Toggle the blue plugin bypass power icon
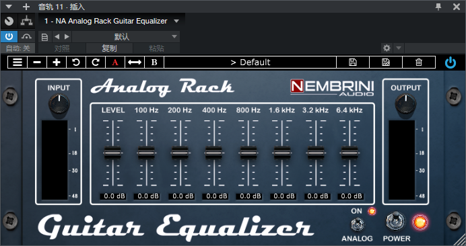 tap(451, 63)
